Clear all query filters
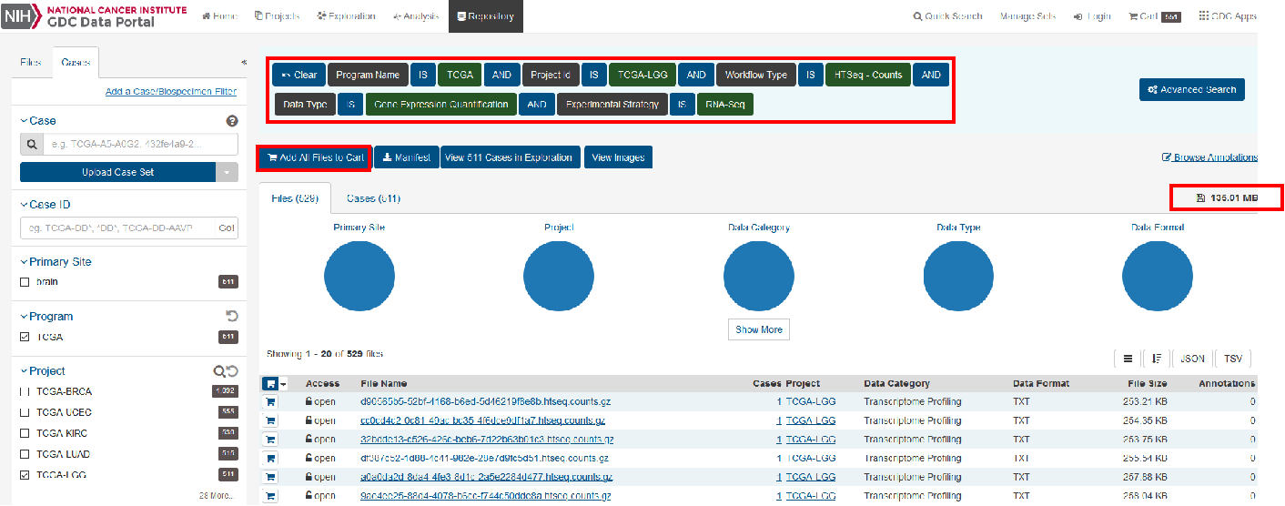The height and width of the screenshot is (506, 1285). click(x=299, y=75)
